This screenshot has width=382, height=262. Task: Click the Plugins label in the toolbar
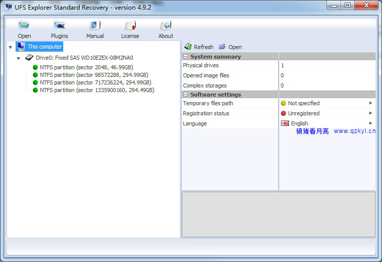(59, 36)
